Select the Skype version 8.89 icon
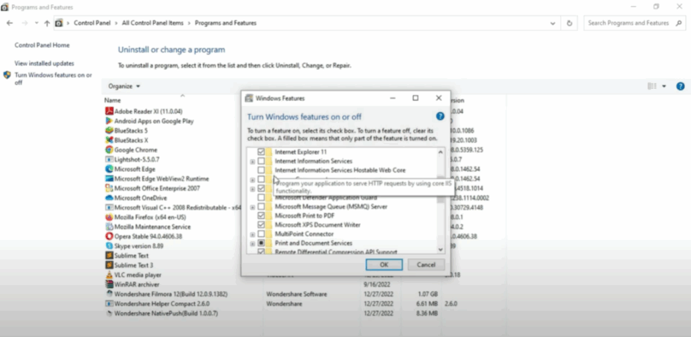691x337 pixels. click(x=109, y=246)
